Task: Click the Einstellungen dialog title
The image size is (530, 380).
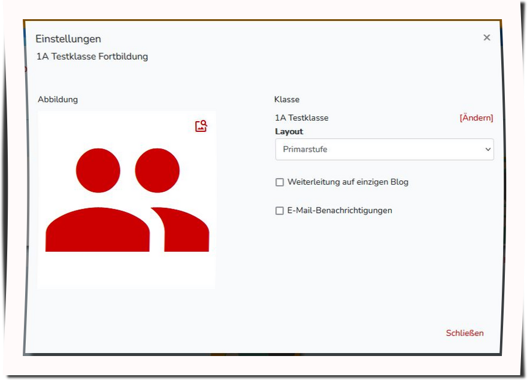Action: pyautogui.click(x=68, y=39)
